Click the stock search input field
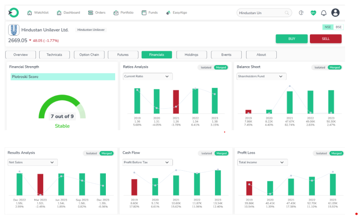Screen dimensions: 358x222 tap(261, 13)
